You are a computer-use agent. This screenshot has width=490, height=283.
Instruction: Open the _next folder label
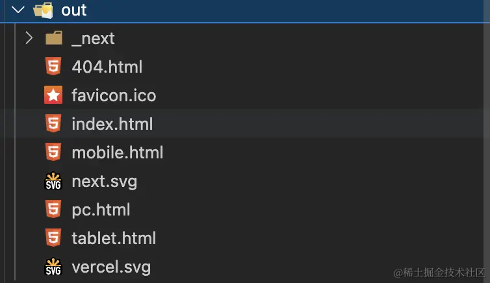tap(93, 38)
